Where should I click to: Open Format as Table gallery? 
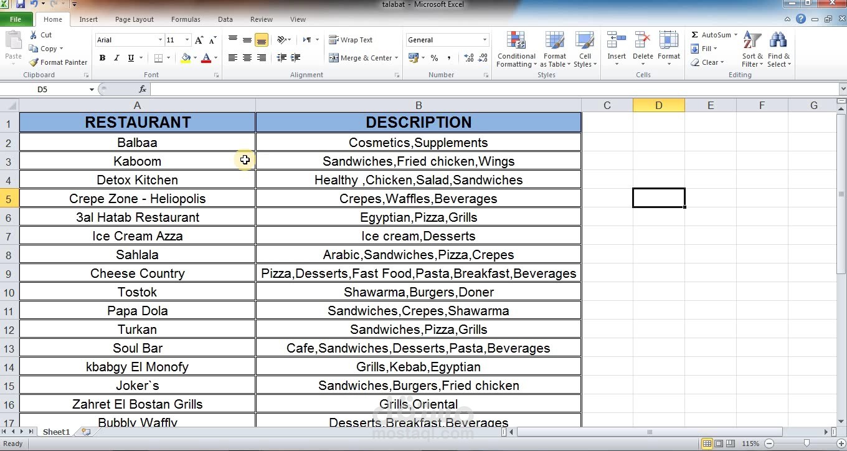point(554,49)
